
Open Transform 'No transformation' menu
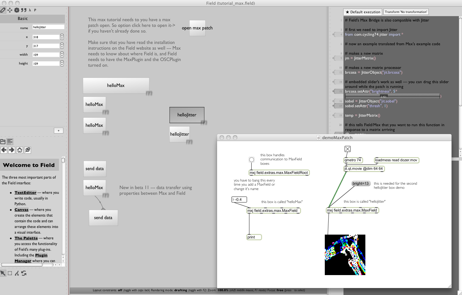pos(406,12)
